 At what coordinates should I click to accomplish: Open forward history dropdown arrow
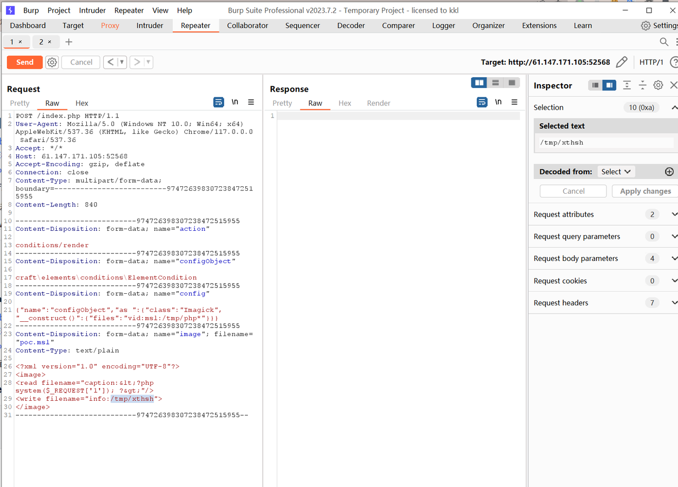[148, 62]
